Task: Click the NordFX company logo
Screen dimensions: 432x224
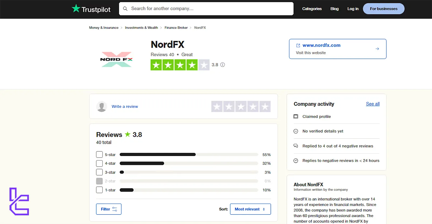Action: pyautogui.click(x=116, y=59)
